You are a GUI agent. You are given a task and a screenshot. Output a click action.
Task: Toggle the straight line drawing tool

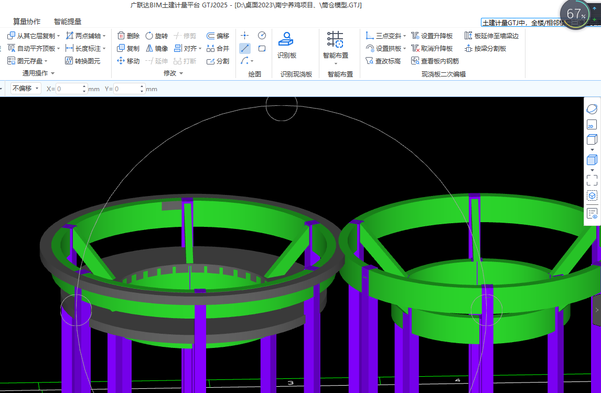[244, 48]
